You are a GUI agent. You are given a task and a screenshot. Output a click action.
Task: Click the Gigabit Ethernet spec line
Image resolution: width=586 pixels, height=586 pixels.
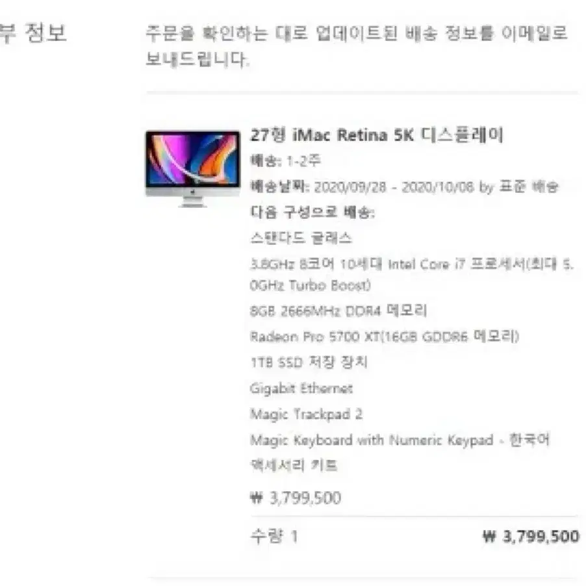tap(301, 389)
